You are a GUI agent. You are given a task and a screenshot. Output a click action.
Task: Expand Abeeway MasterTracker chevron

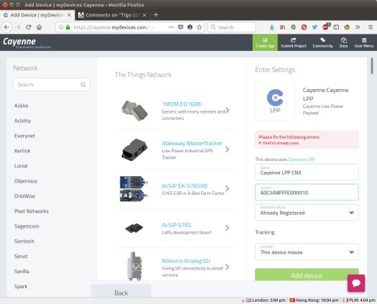tap(227, 149)
